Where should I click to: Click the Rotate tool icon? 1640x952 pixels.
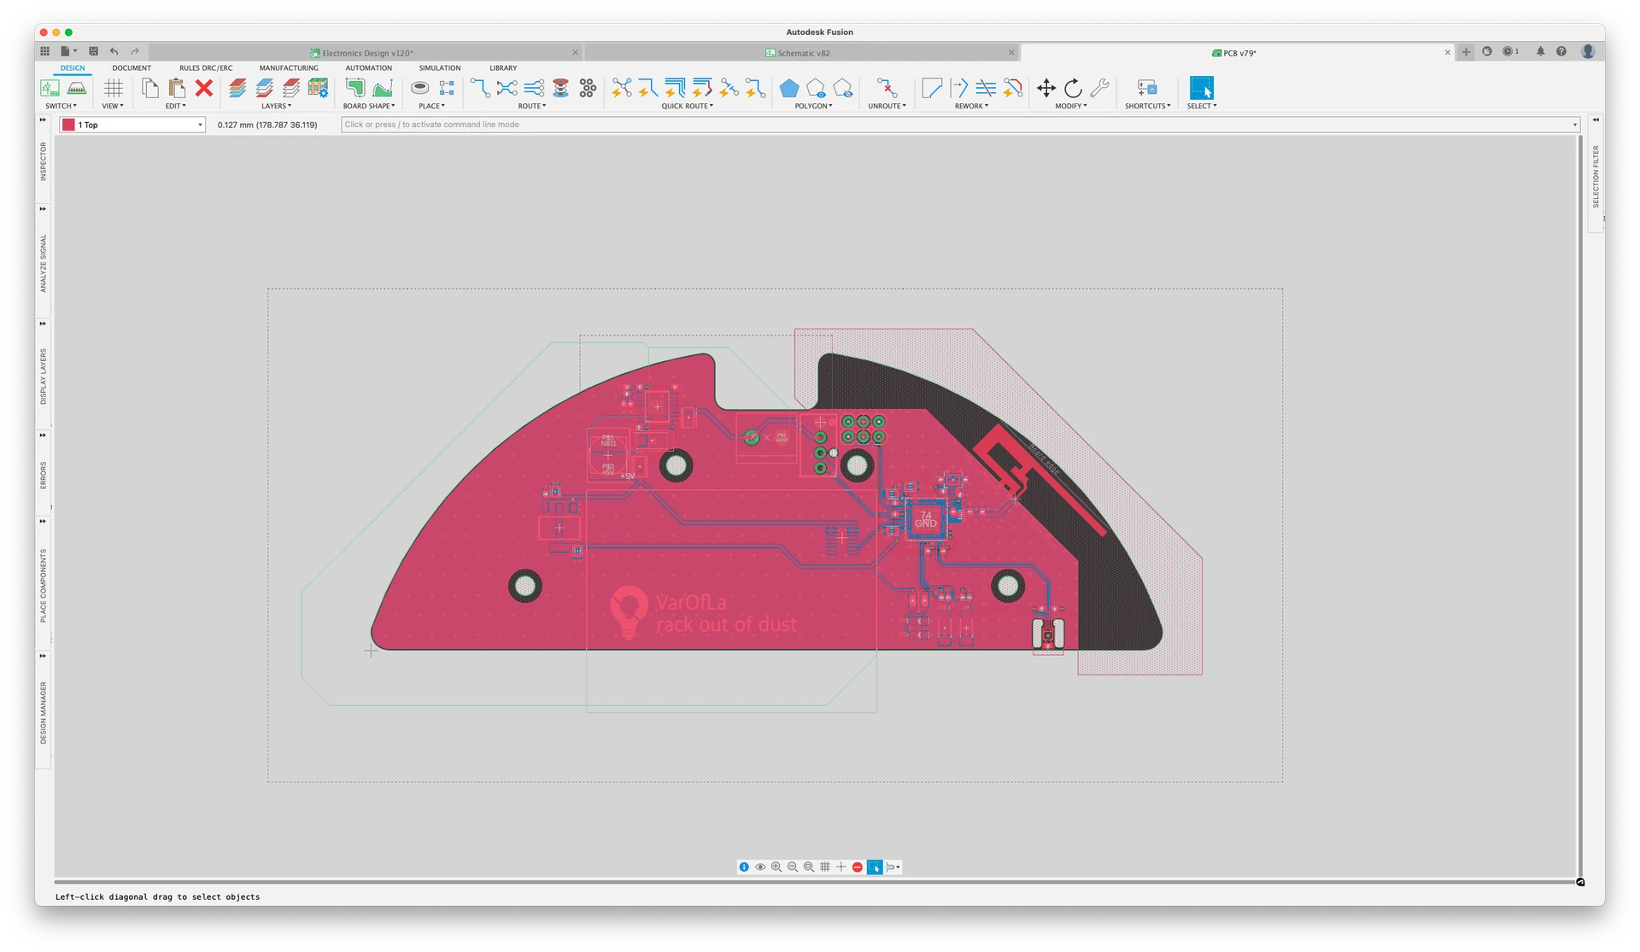click(1073, 88)
